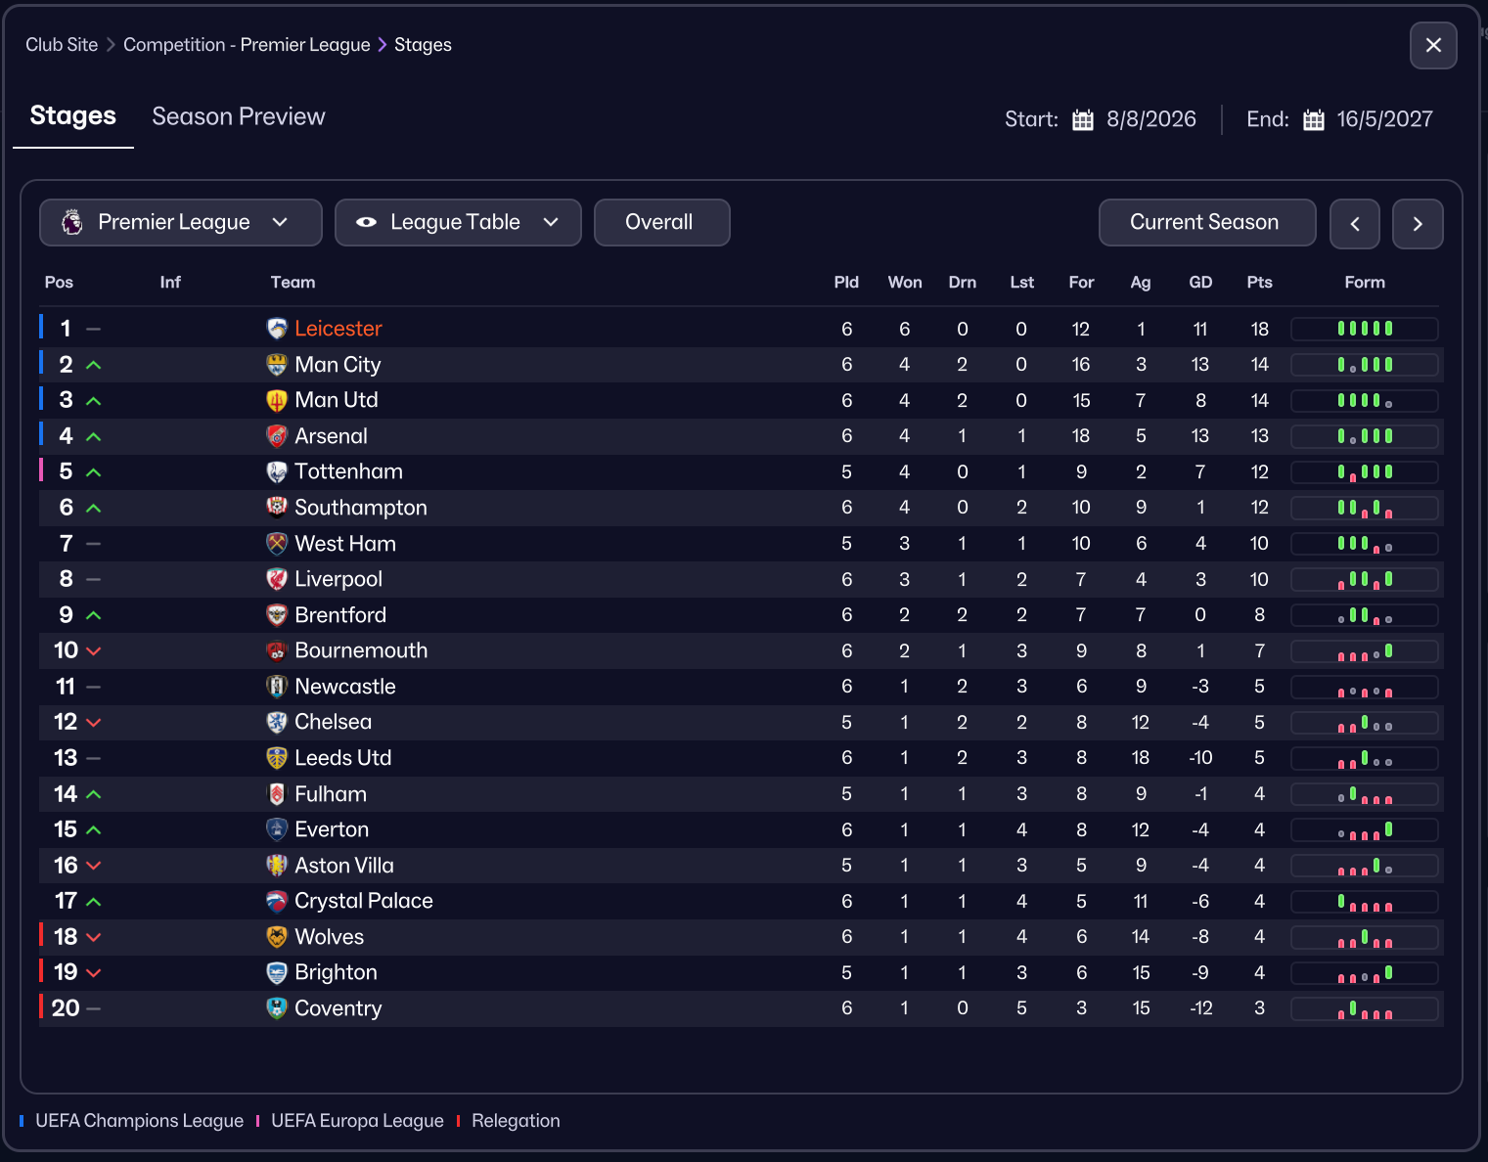This screenshot has height=1162, width=1488.
Task: Sort table by the Pts column header
Action: click(x=1259, y=283)
